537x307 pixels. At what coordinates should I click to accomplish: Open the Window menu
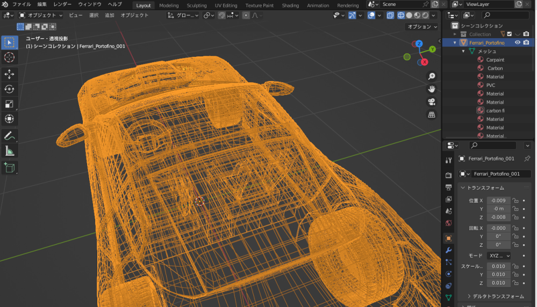click(90, 4)
